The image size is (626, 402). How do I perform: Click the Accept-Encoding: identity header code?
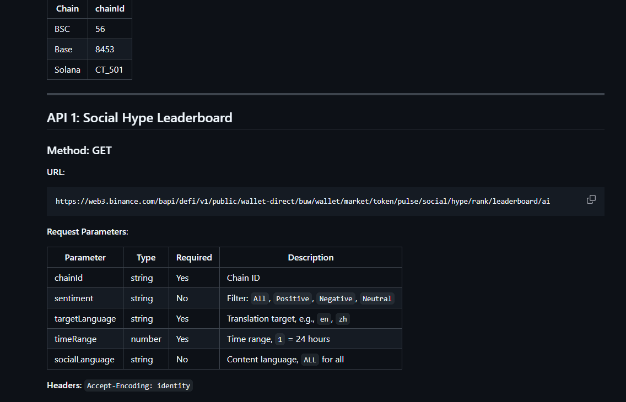(x=138, y=386)
